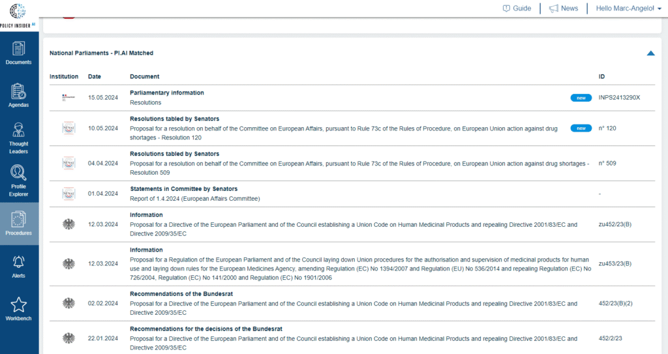
Task: Open the Alerts bell icon
Action: (18, 266)
